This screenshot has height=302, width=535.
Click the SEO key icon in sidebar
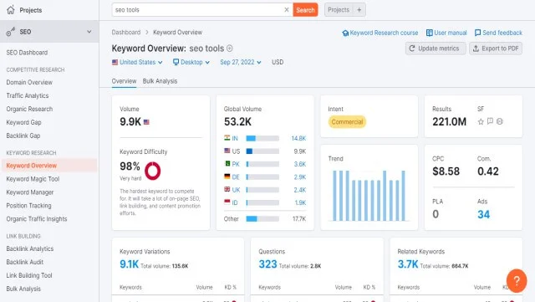11,32
